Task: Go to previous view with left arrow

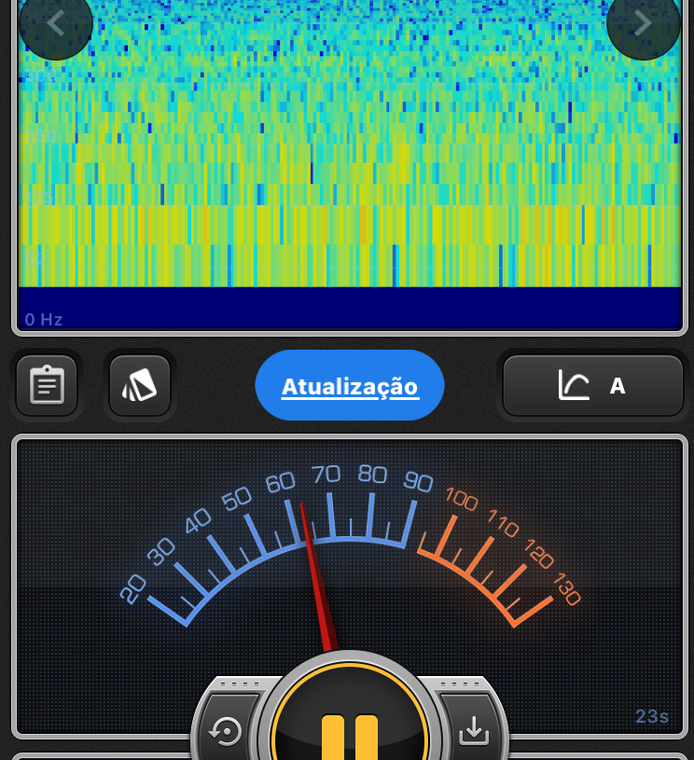Action: pos(55,24)
